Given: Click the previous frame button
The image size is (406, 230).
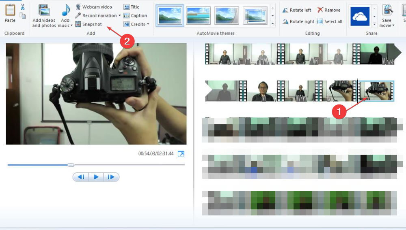Looking at the screenshot, I should click(81, 177).
